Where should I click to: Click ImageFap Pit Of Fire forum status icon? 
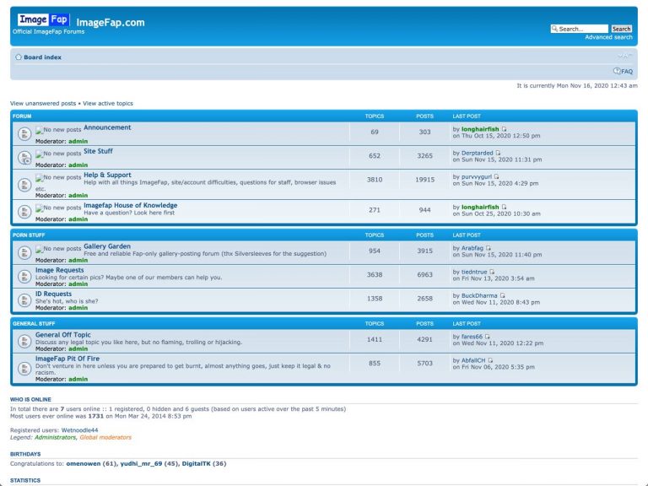click(x=24, y=368)
